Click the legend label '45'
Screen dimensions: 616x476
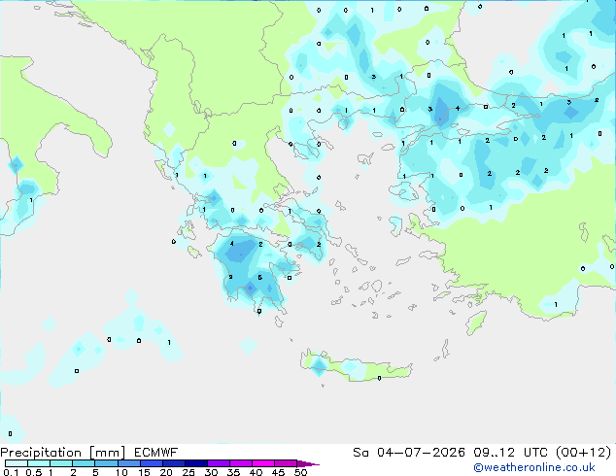278,472
